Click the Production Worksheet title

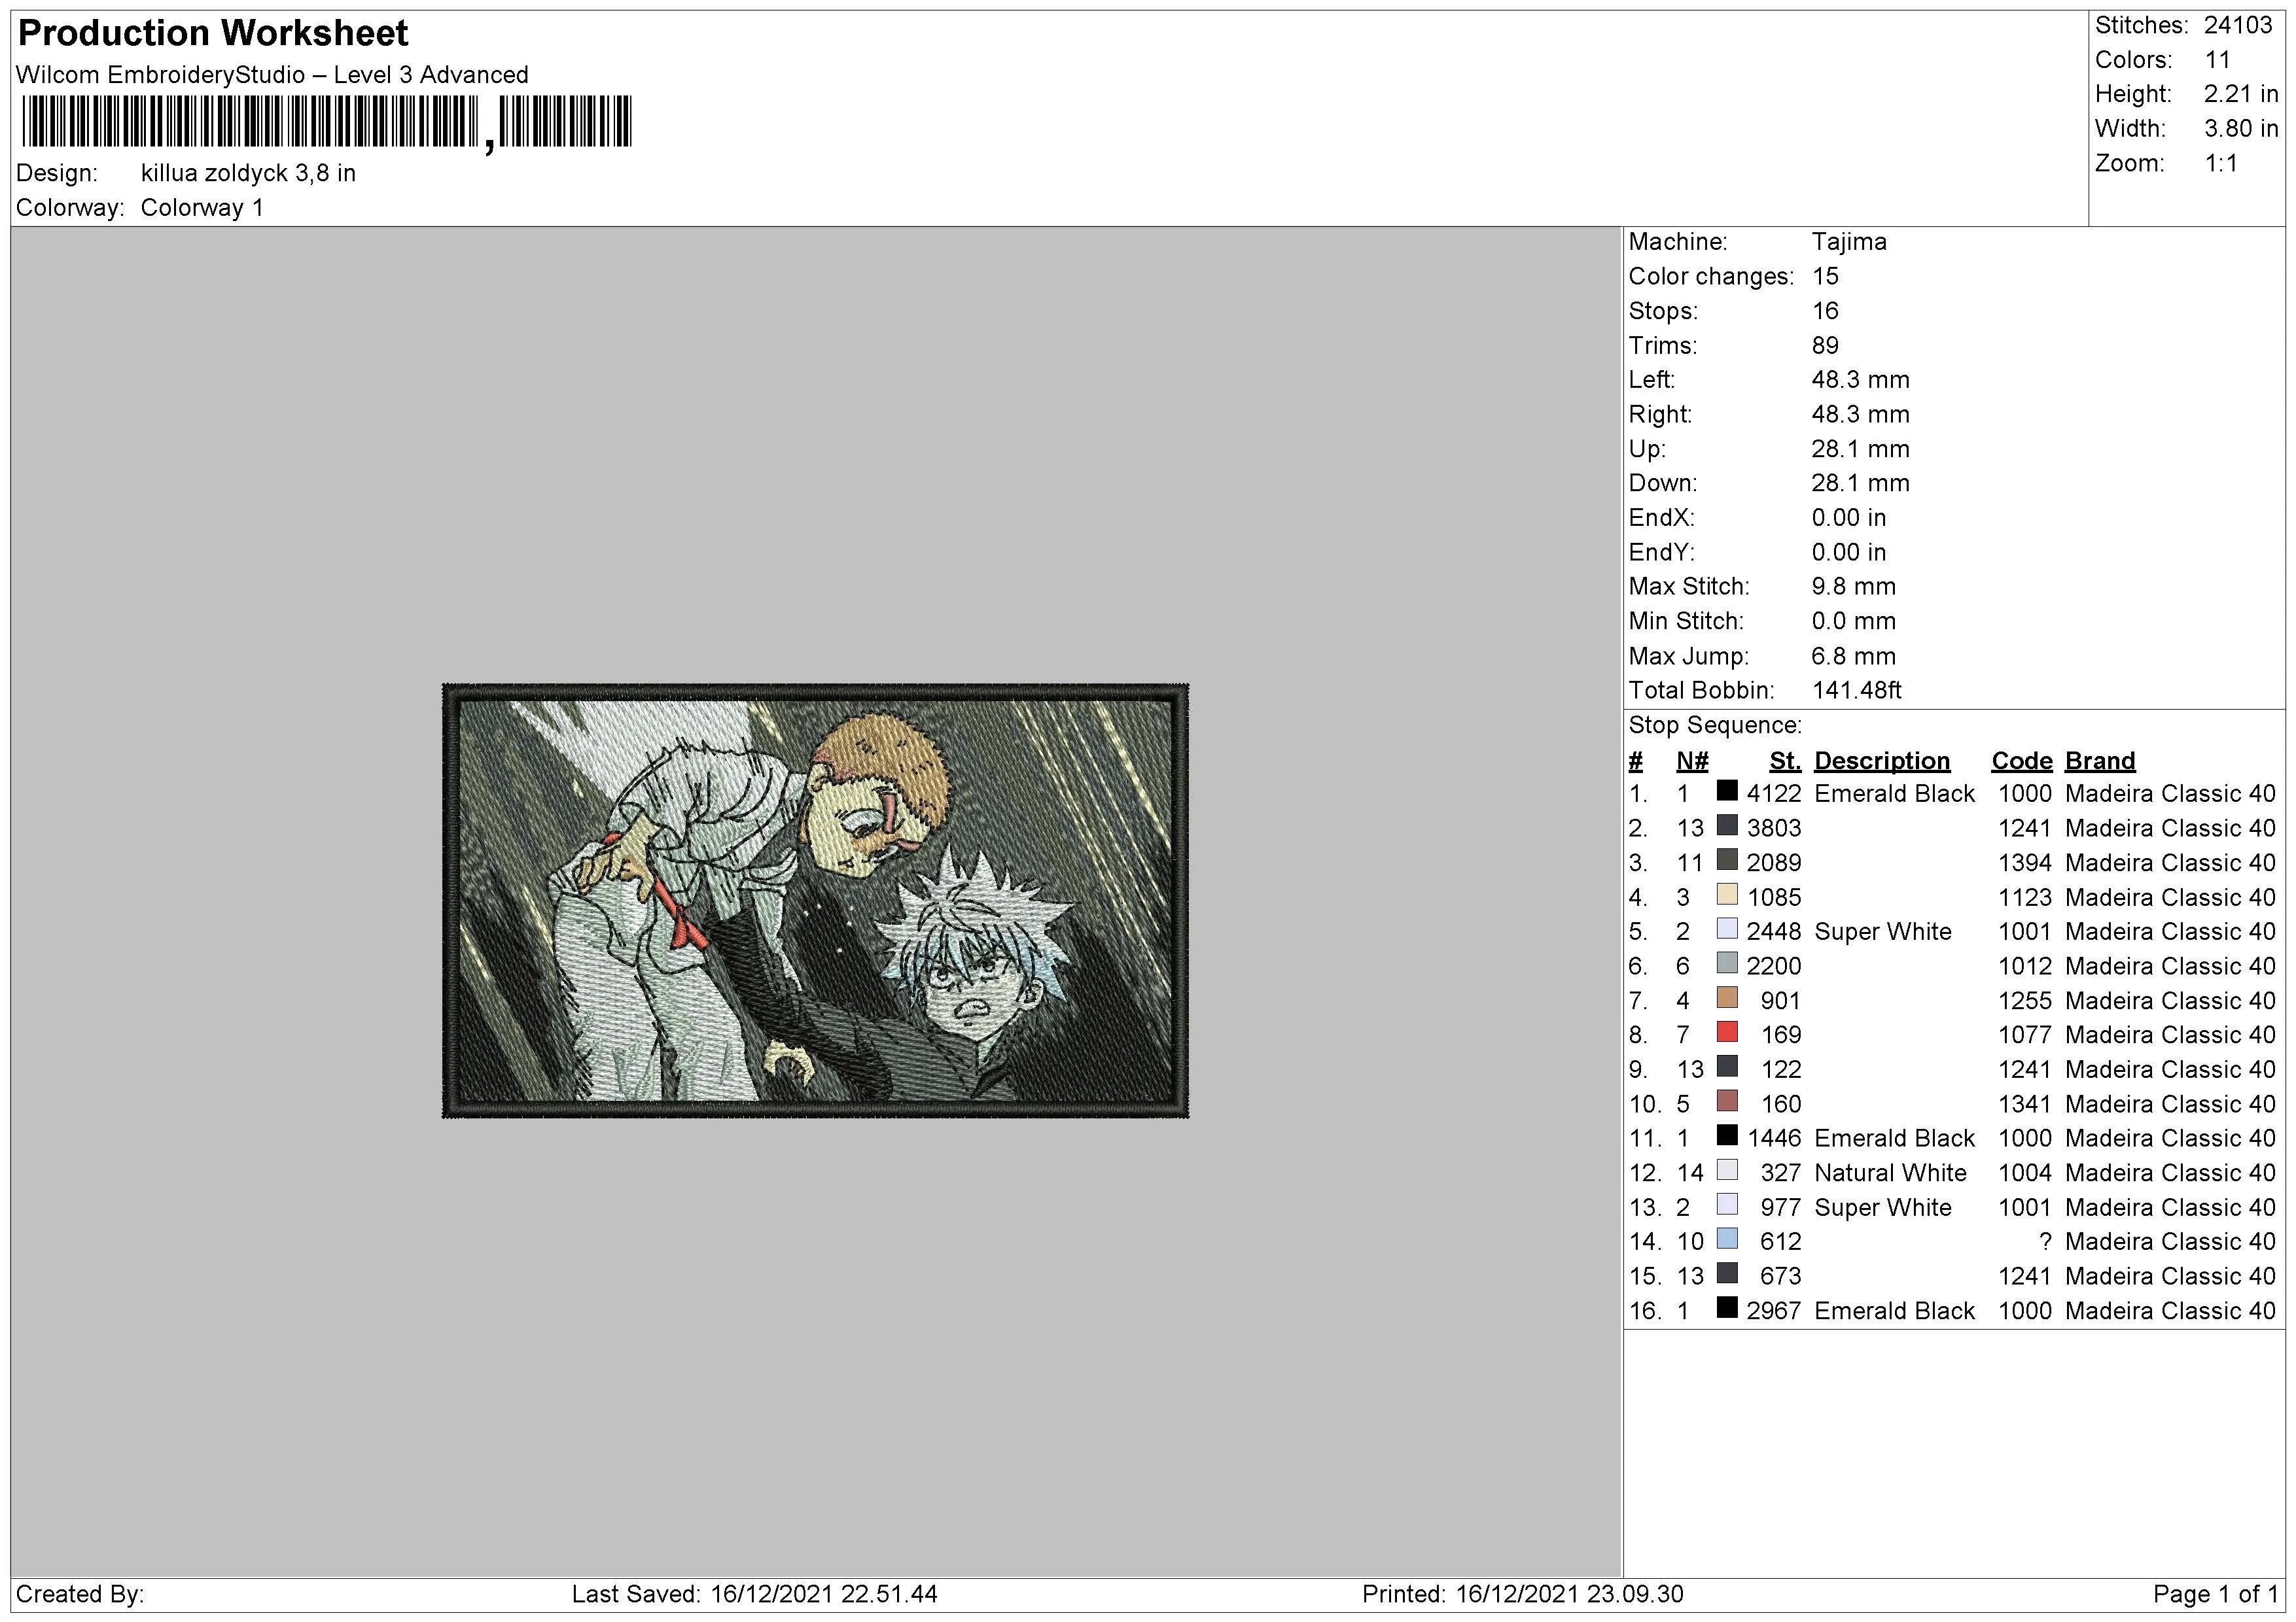[x=213, y=33]
